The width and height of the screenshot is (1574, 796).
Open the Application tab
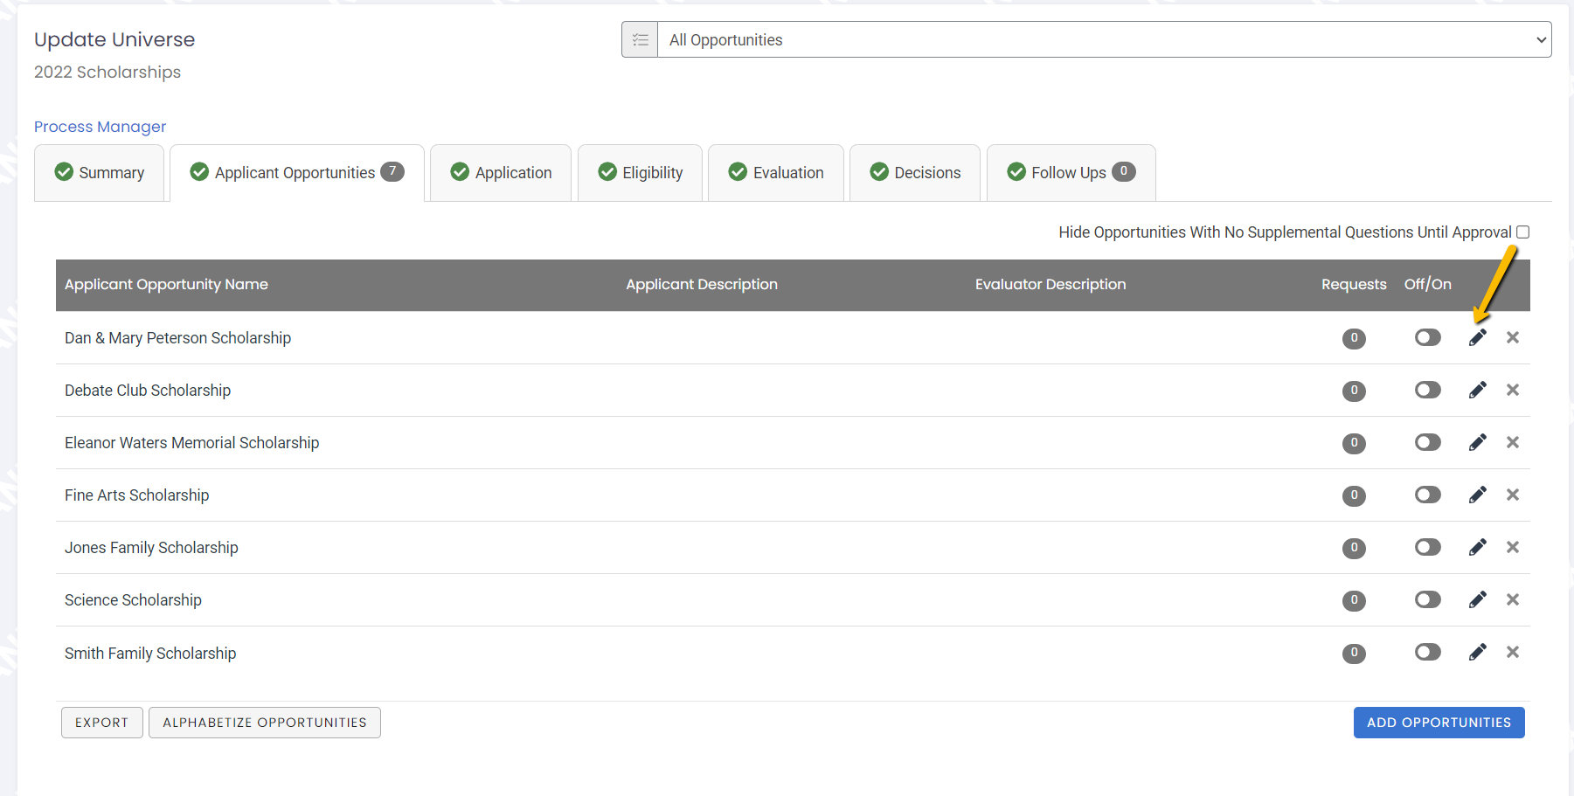click(501, 173)
